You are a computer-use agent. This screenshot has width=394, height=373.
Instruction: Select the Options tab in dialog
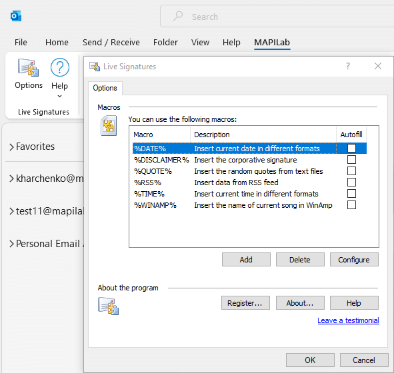[x=105, y=88]
